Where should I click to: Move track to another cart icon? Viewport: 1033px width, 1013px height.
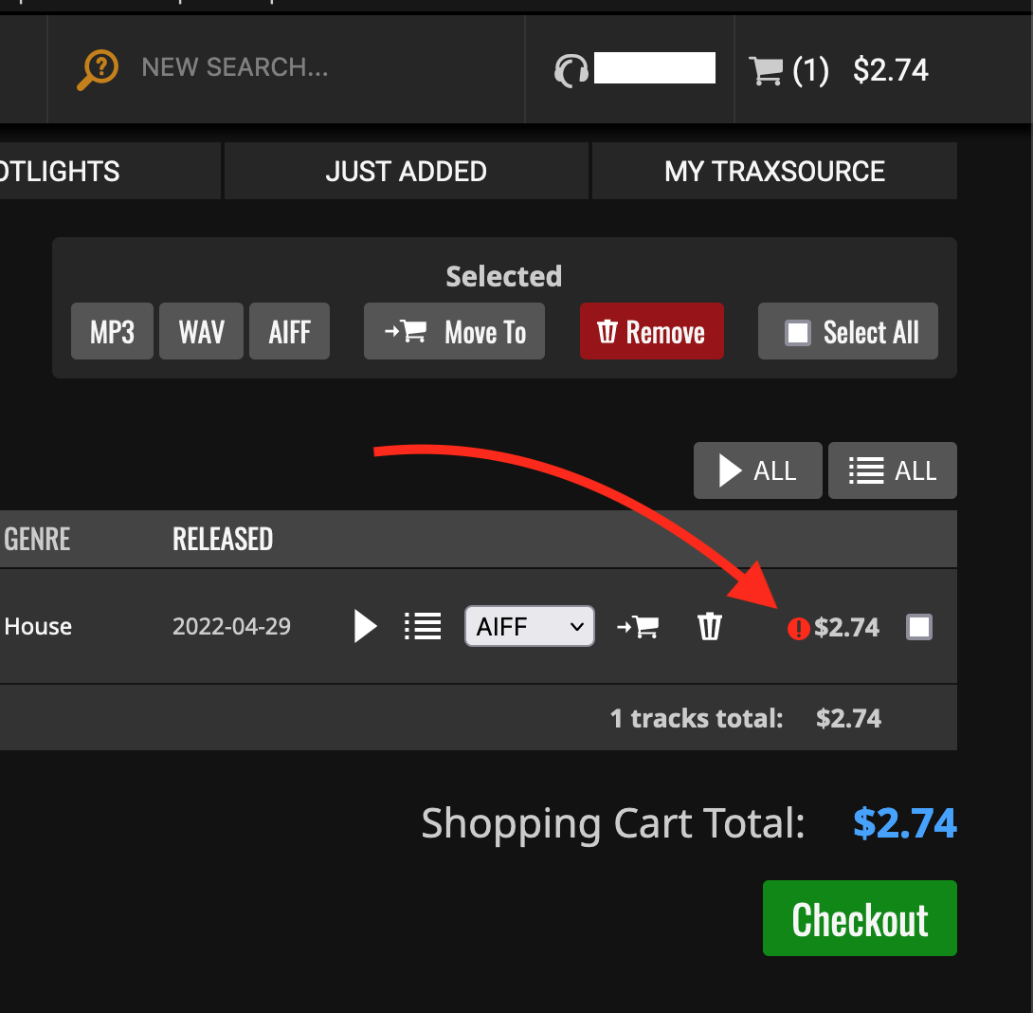[637, 627]
